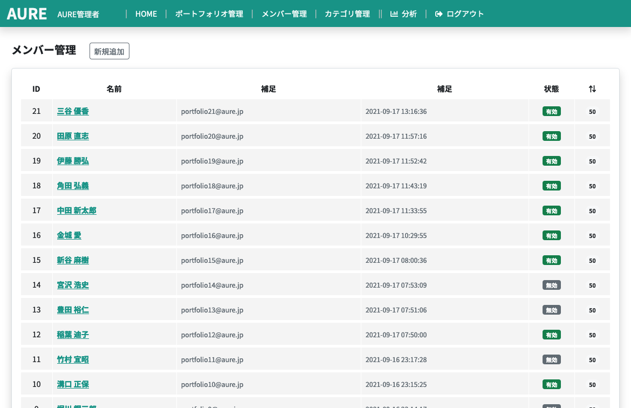631x408 pixels.
Task: Open カテゴリ管理 in the navigation bar
Action: [347, 14]
